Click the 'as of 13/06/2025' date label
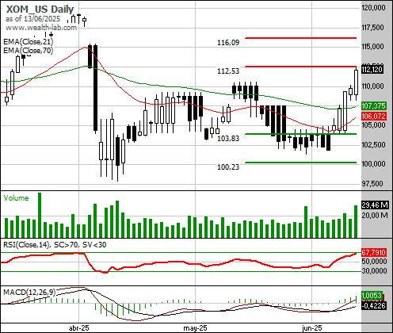 (x=32, y=19)
